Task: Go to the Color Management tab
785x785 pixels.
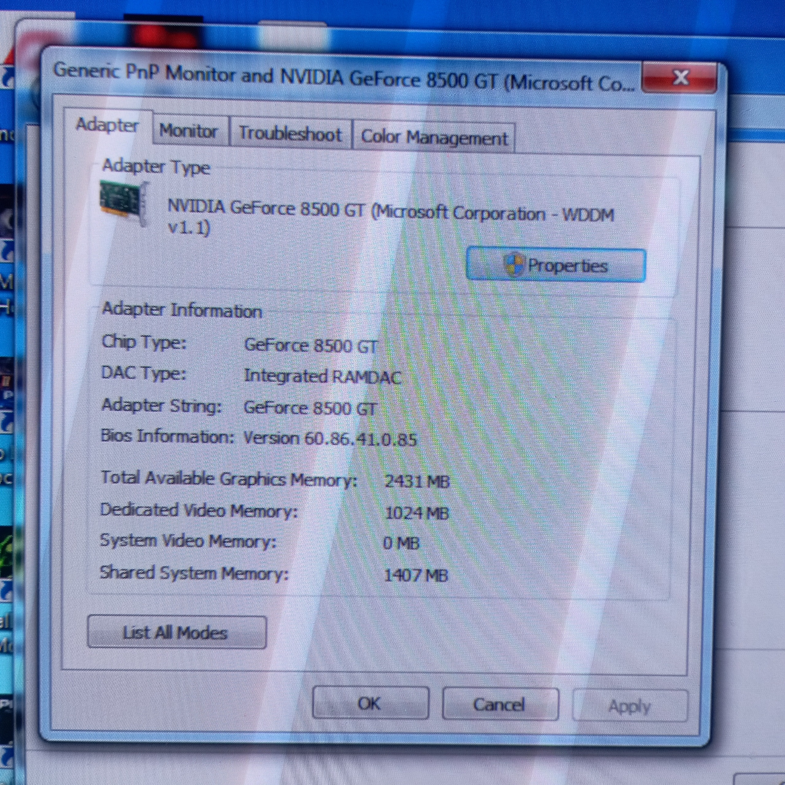Action: pyautogui.click(x=434, y=138)
